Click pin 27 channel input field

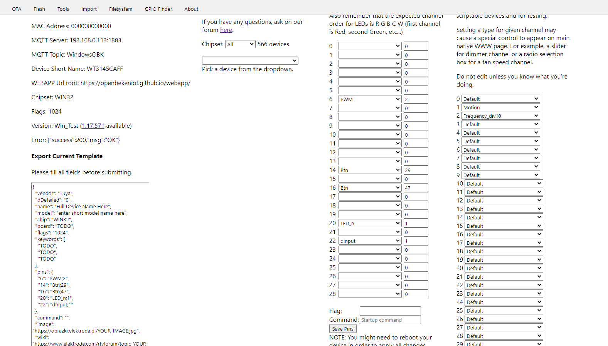tap(416, 285)
